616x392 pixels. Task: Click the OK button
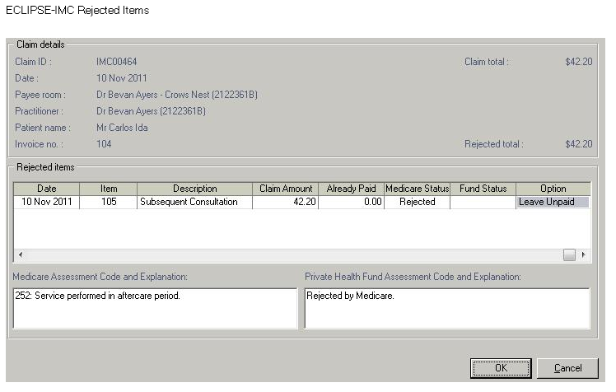(x=501, y=368)
